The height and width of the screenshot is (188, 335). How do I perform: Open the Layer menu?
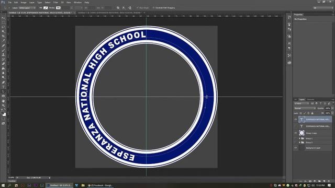pyautogui.click(x=31, y=2)
